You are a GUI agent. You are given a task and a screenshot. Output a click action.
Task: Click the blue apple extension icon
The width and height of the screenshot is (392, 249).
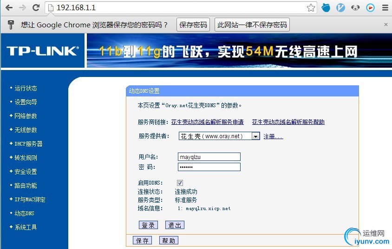(326, 8)
